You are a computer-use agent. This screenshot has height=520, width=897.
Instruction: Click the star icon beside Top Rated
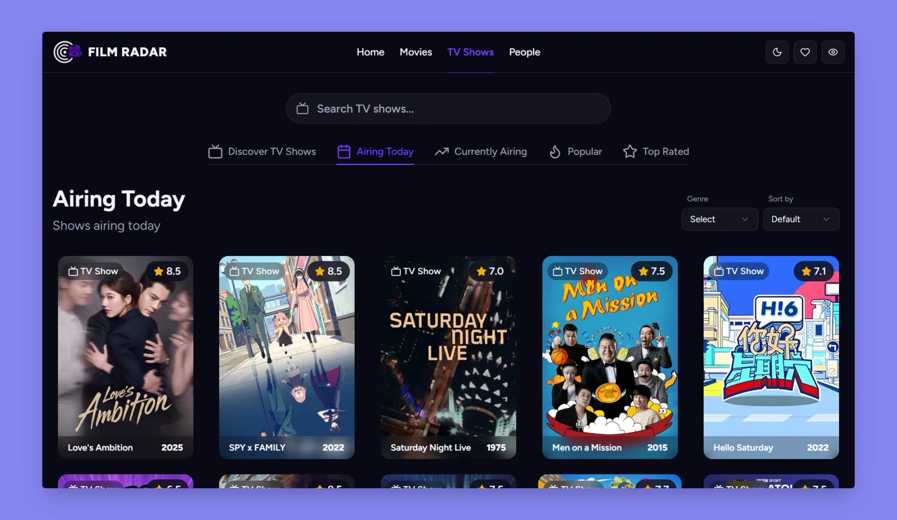pos(630,151)
